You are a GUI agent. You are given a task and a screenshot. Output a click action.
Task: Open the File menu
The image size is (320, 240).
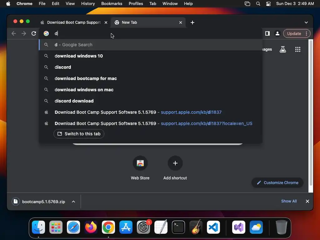pos(42,4)
